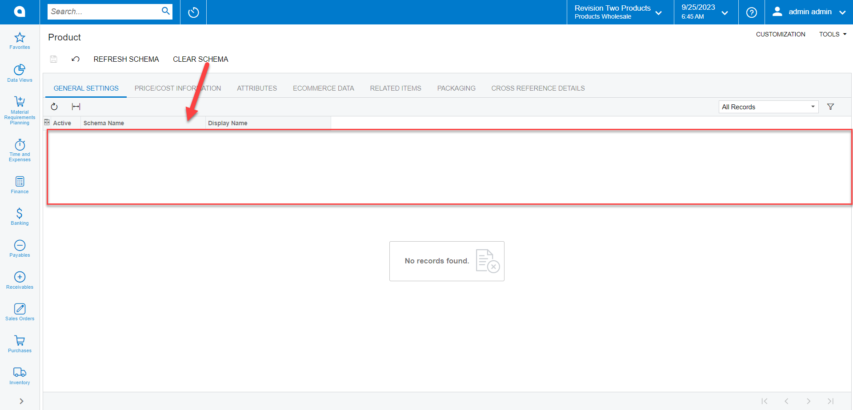The image size is (853, 410).
Task: Click the Clear Schema button
Action: 200,59
